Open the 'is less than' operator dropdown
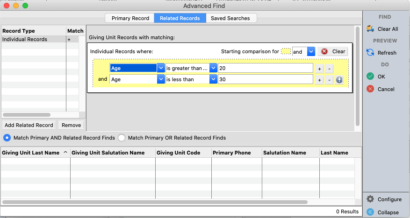This screenshot has width=410, height=218. (x=213, y=80)
